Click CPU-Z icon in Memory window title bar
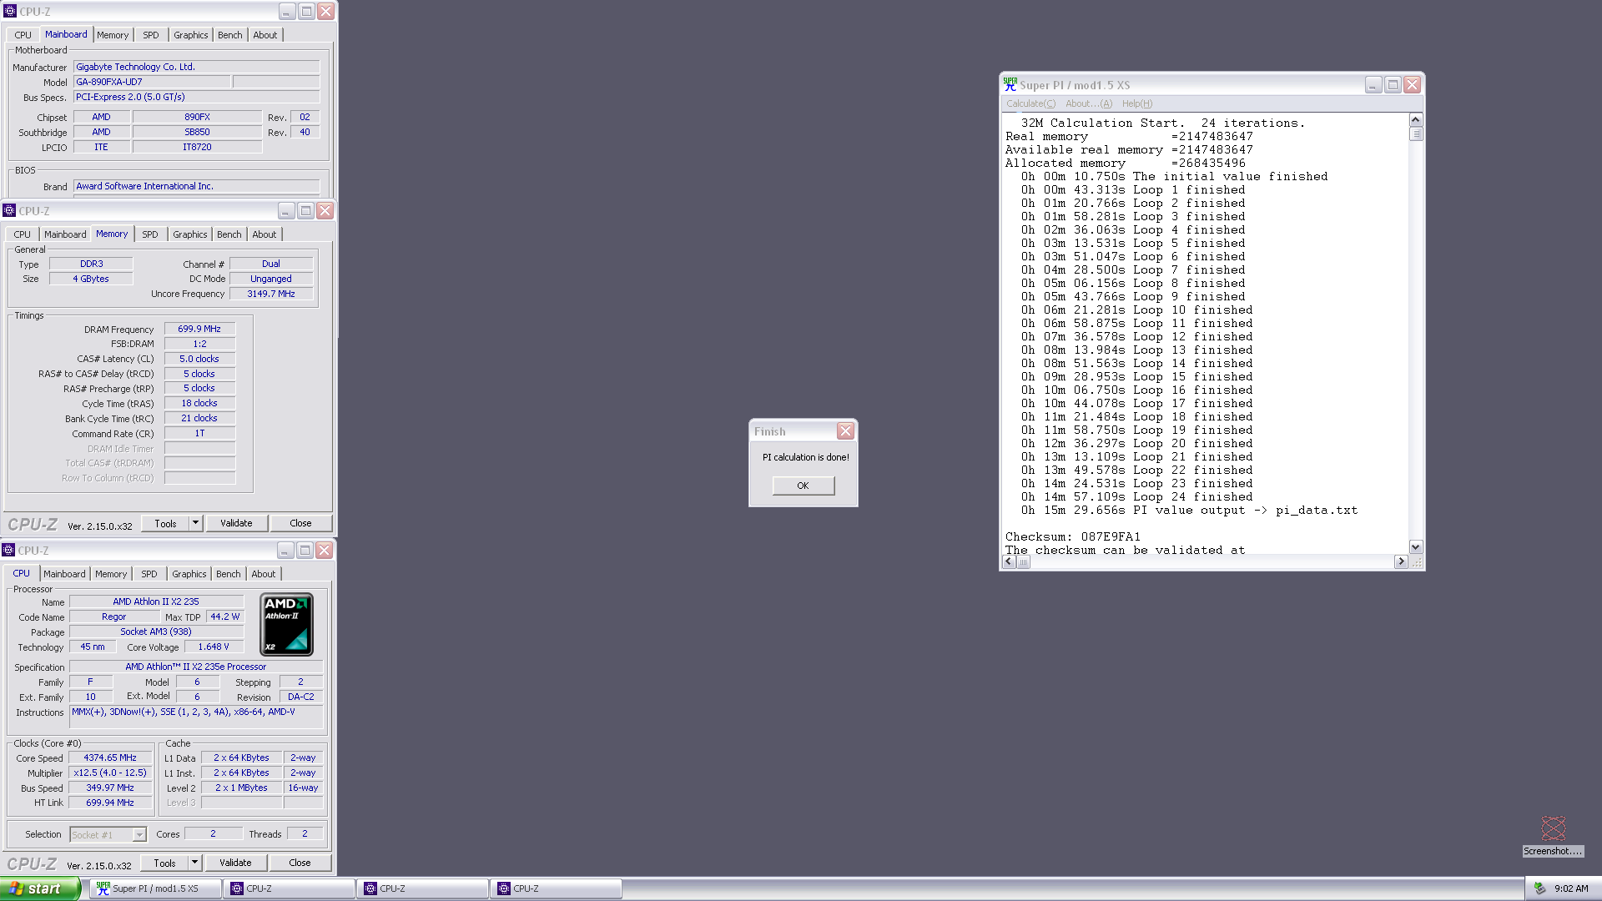This screenshot has height=901, width=1602. tap(10, 211)
